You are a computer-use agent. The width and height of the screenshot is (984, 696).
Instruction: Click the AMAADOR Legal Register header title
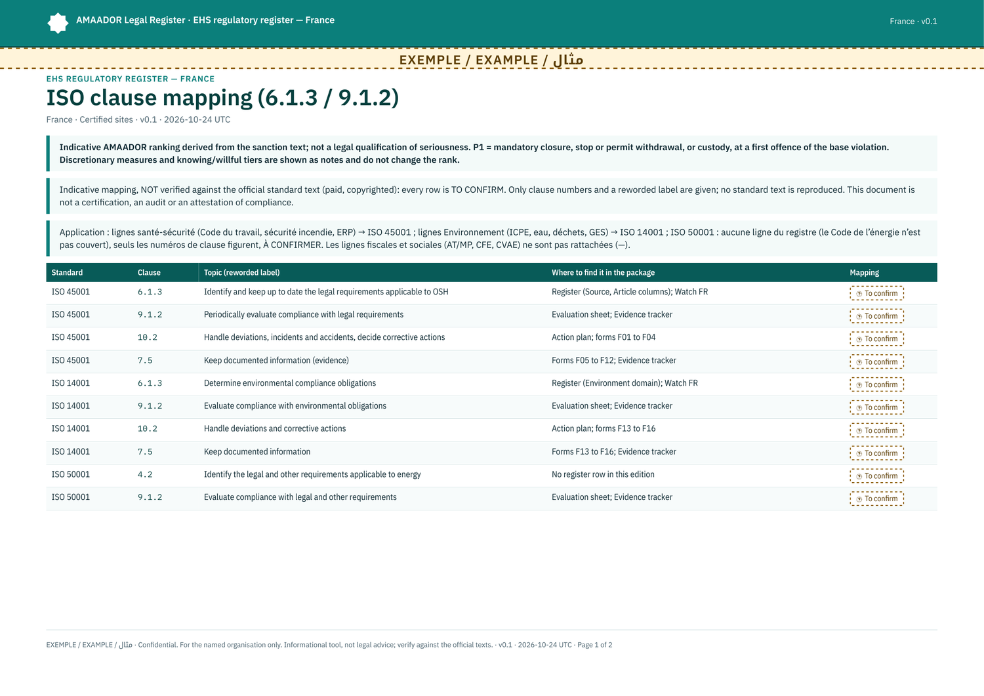coord(205,20)
